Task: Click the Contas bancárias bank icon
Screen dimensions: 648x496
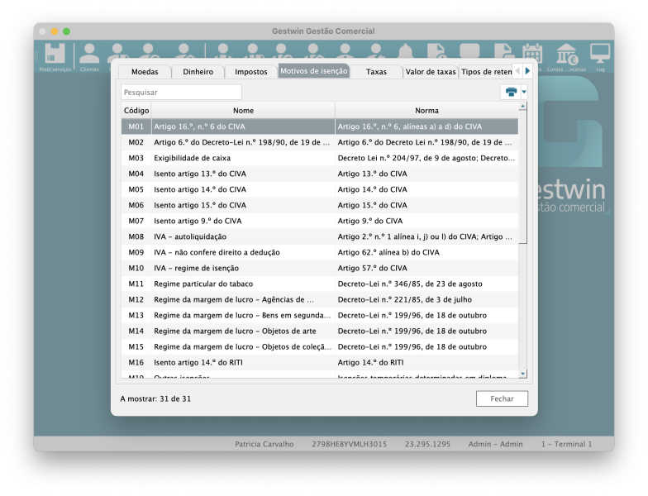Action: [566, 56]
